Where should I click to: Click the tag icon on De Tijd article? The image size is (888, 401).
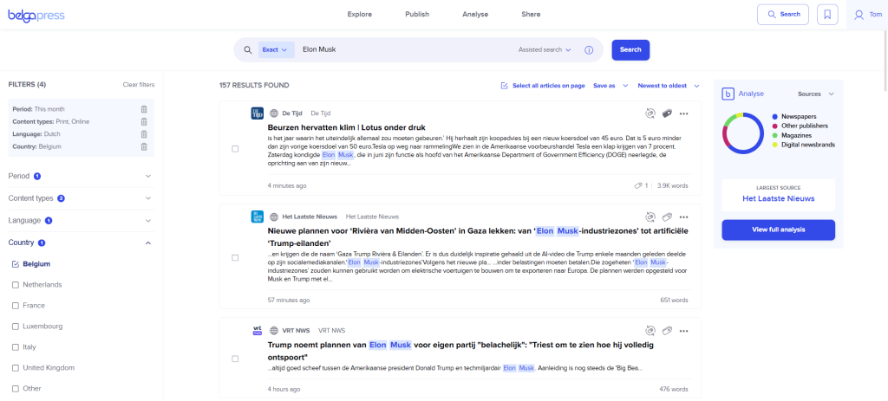pyautogui.click(x=667, y=113)
